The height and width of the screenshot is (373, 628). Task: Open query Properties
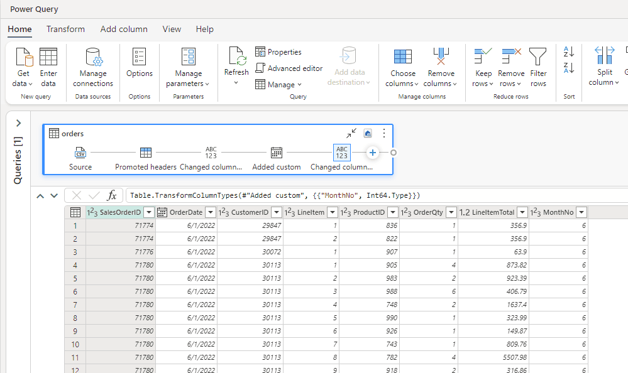tap(278, 52)
